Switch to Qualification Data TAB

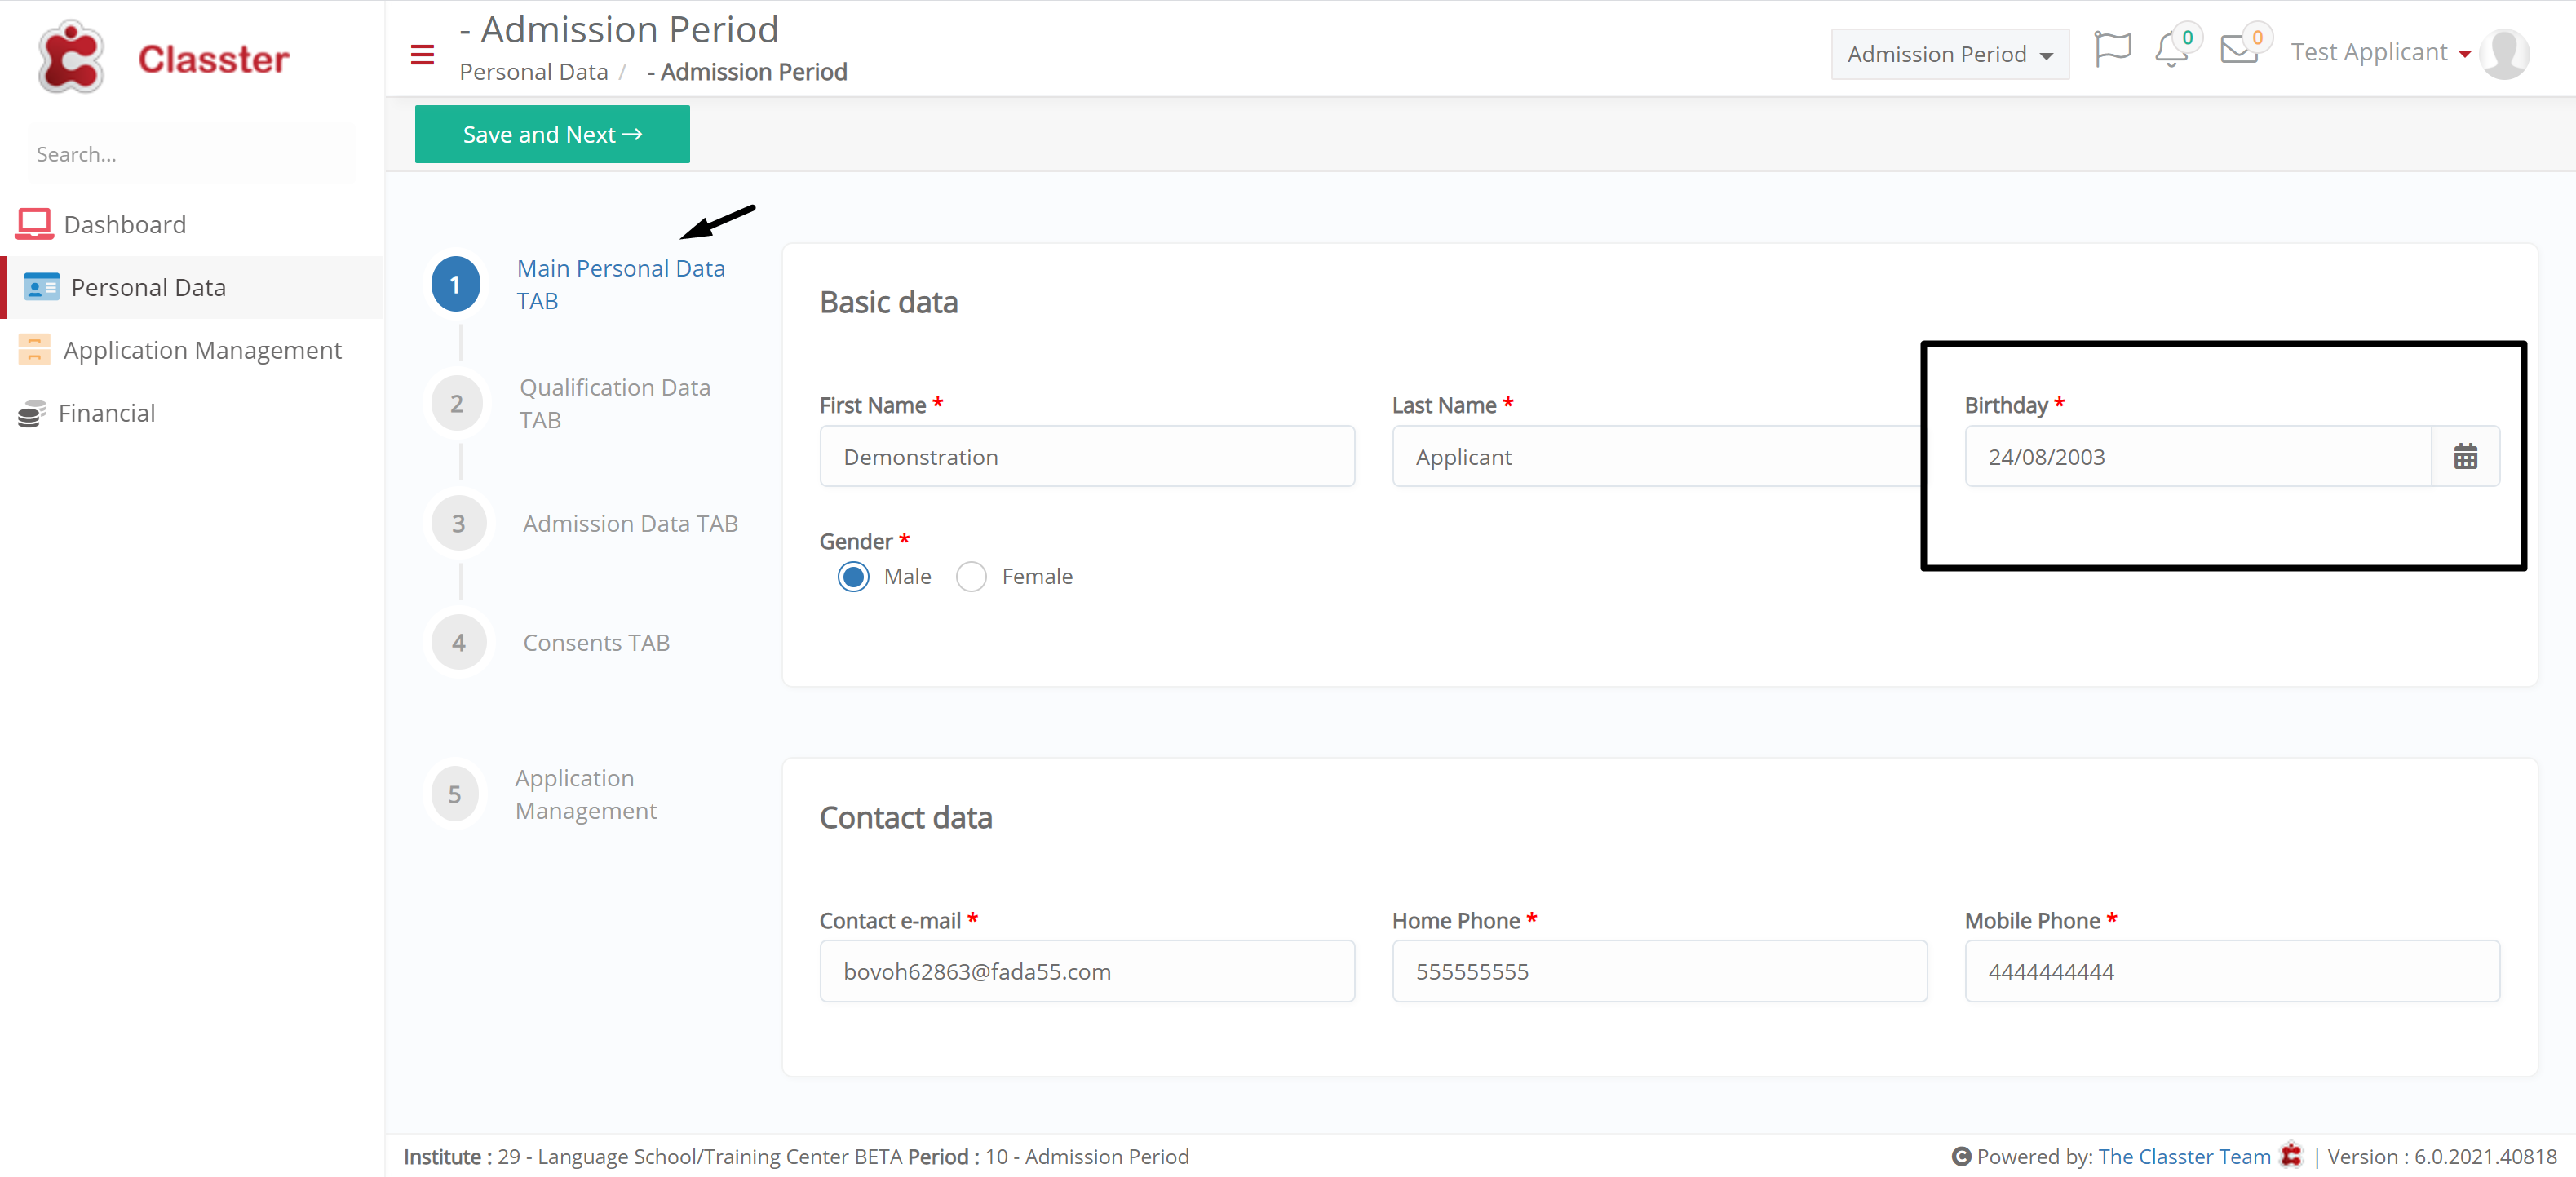[615, 404]
